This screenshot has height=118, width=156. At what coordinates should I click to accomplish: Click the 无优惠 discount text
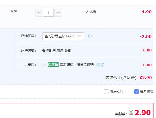coord(91,12)
